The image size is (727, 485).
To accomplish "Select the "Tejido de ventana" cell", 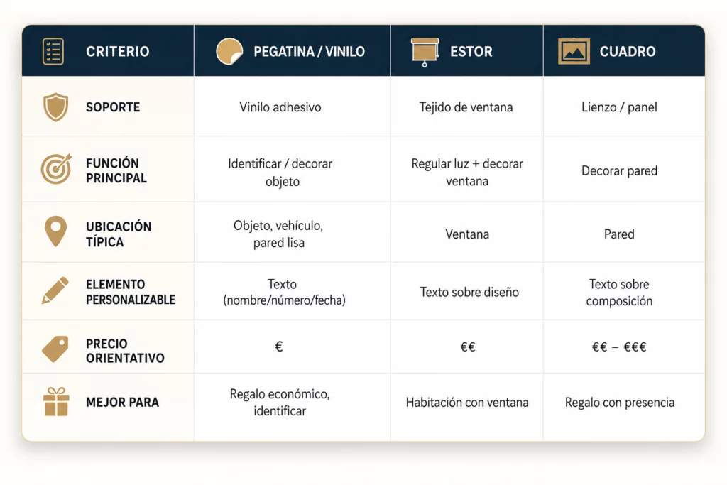I will [466, 107].
